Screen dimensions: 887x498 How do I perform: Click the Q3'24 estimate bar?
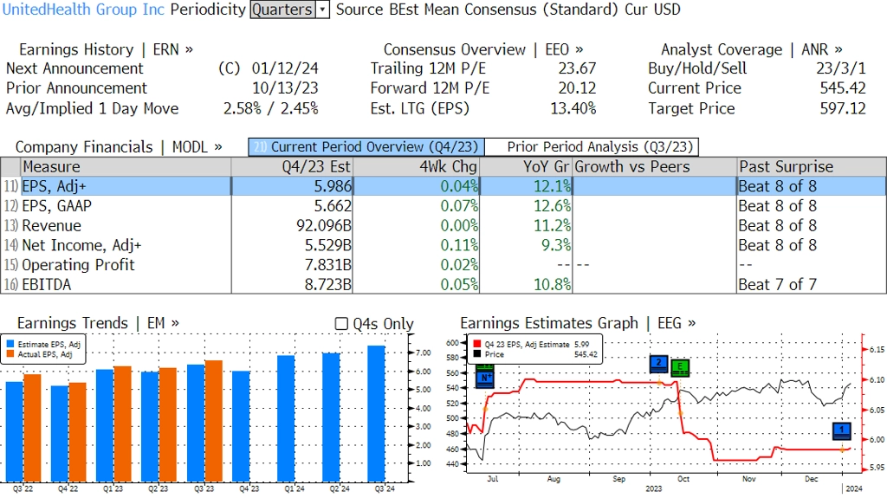pos(376,414)
